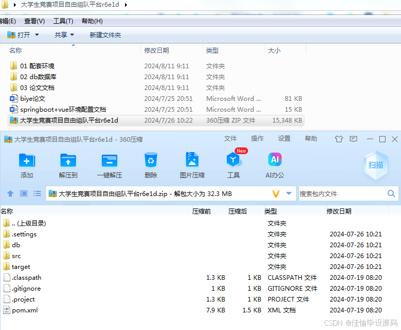Open the AI办公 icon
The image size is (401, 330).
click(275, 159)
